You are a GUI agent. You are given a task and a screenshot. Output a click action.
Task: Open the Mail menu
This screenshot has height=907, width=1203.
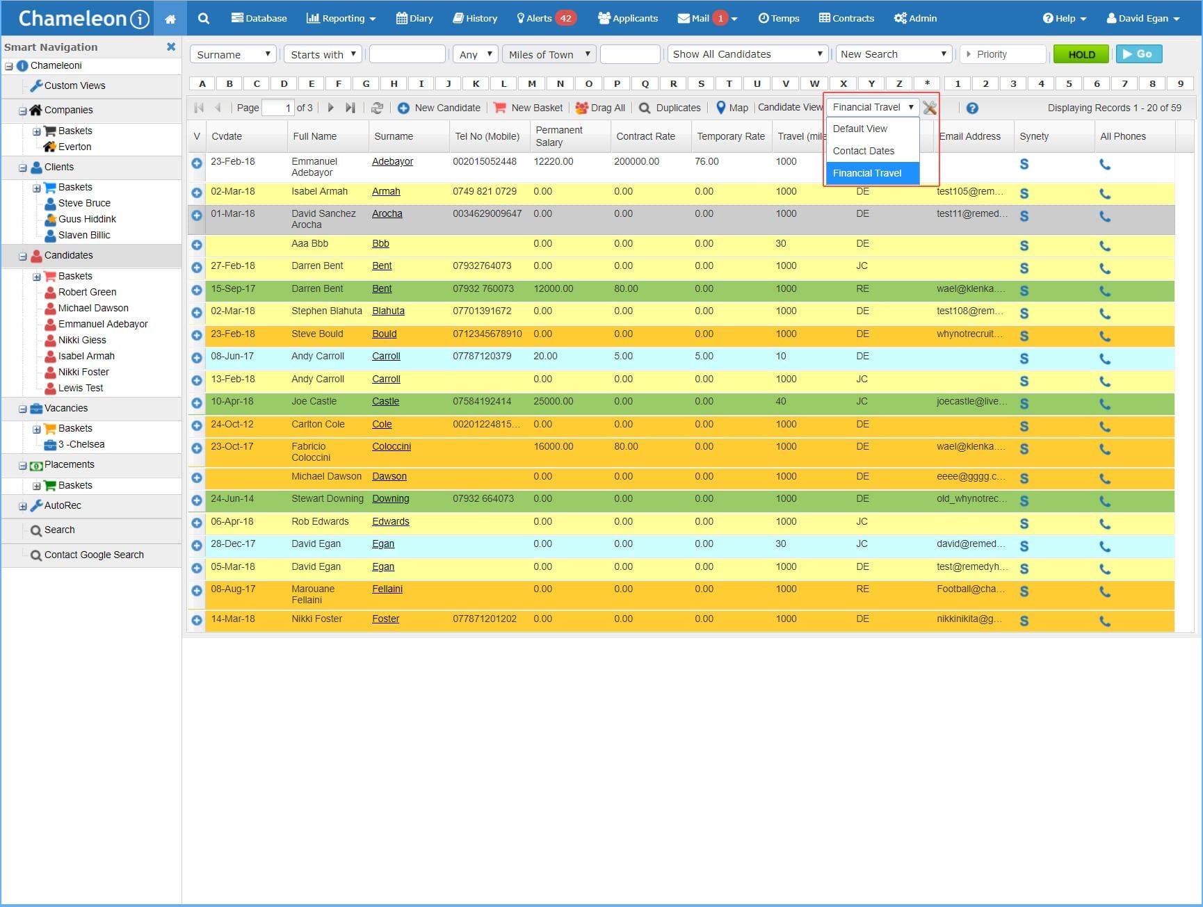pyautogui.click(x=707, y=19)
